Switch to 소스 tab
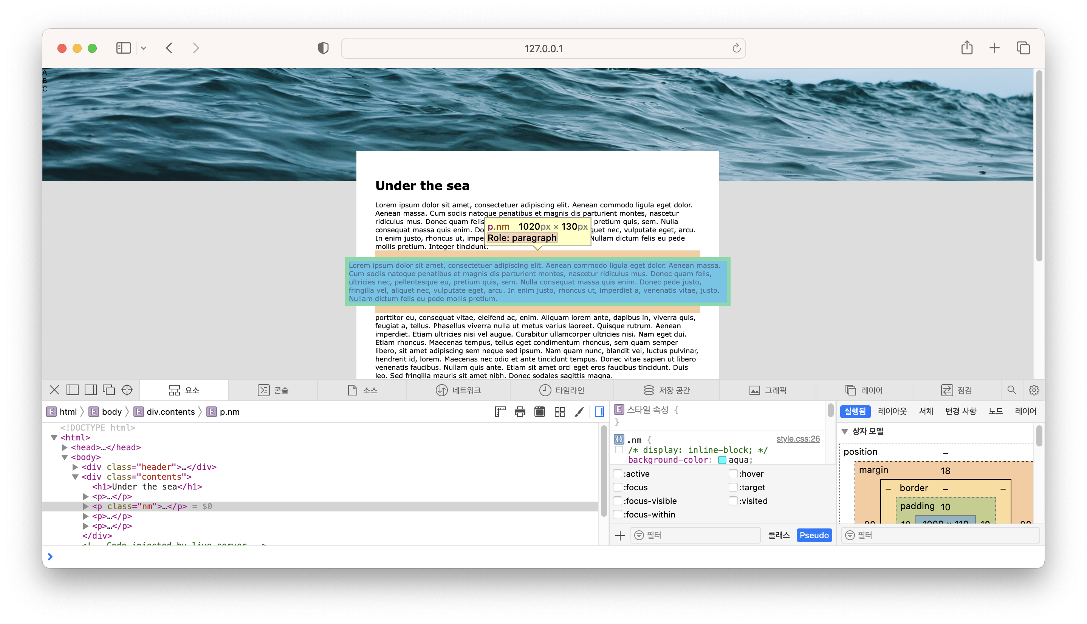The height and width of the screenshot is (624, 1087). (362, 390)
